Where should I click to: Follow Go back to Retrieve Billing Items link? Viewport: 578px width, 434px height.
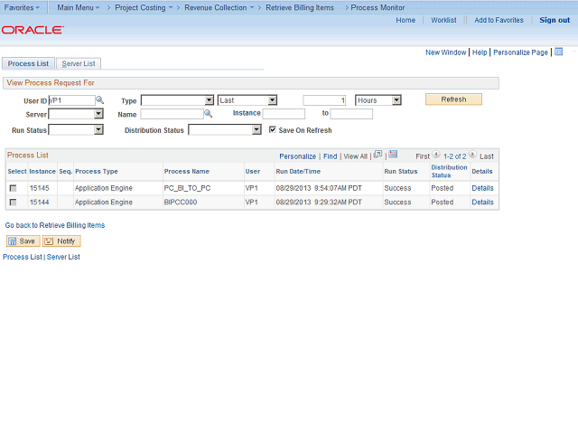(x=55, y=225)
